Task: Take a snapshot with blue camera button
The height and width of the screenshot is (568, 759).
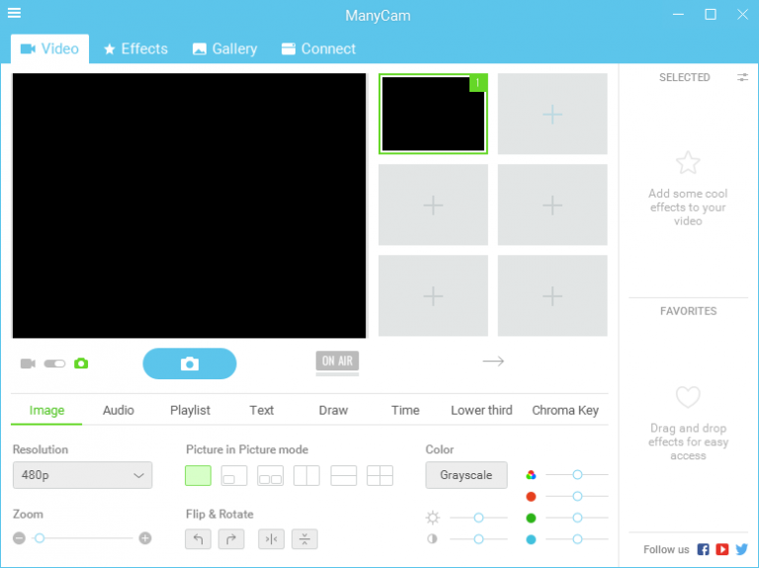Action: point(190,364)
